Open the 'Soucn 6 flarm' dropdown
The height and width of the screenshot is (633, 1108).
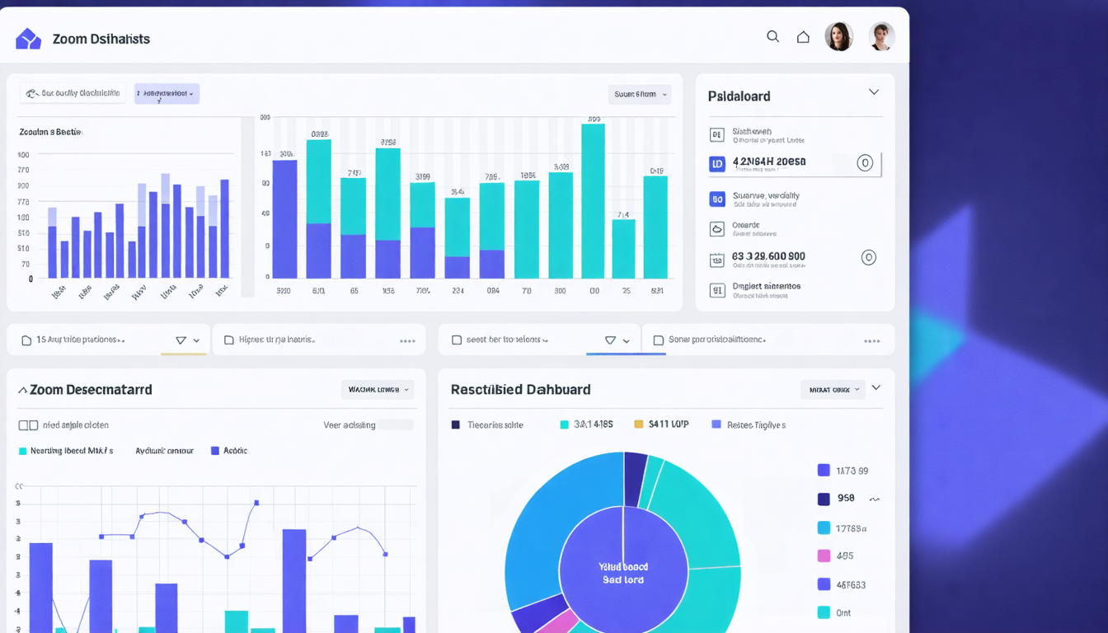pyautogui.click(x=640, y=94)
